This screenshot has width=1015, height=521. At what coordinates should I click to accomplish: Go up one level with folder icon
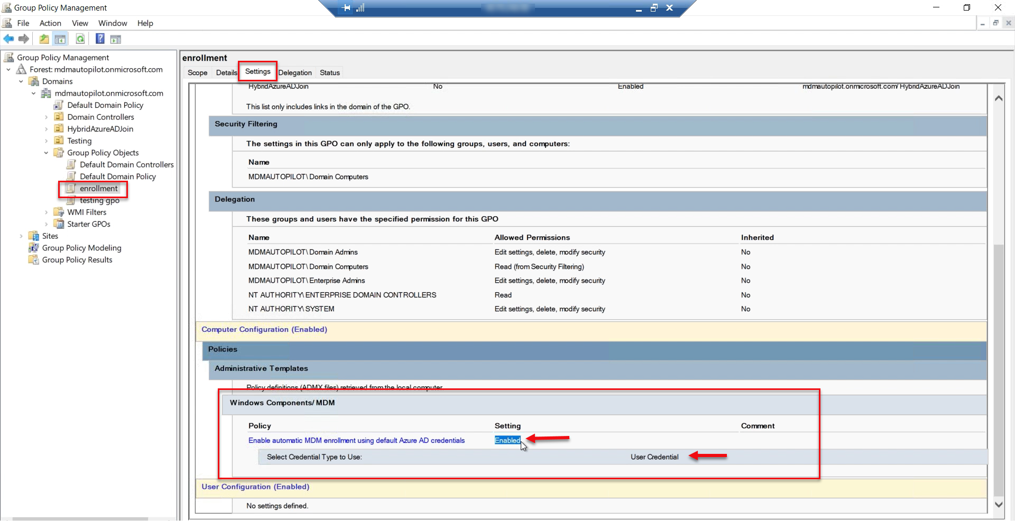click(x=44, y=39)
